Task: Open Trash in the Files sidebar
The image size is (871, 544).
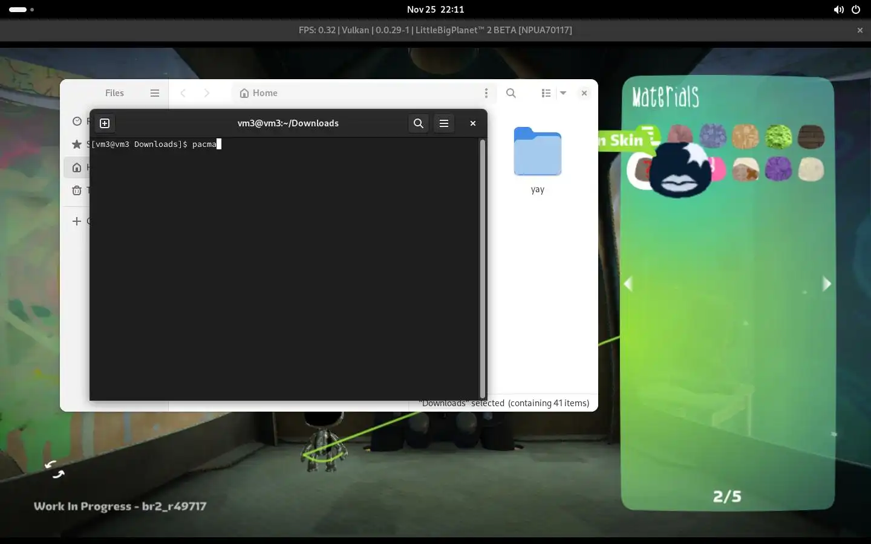Action: 77,190
